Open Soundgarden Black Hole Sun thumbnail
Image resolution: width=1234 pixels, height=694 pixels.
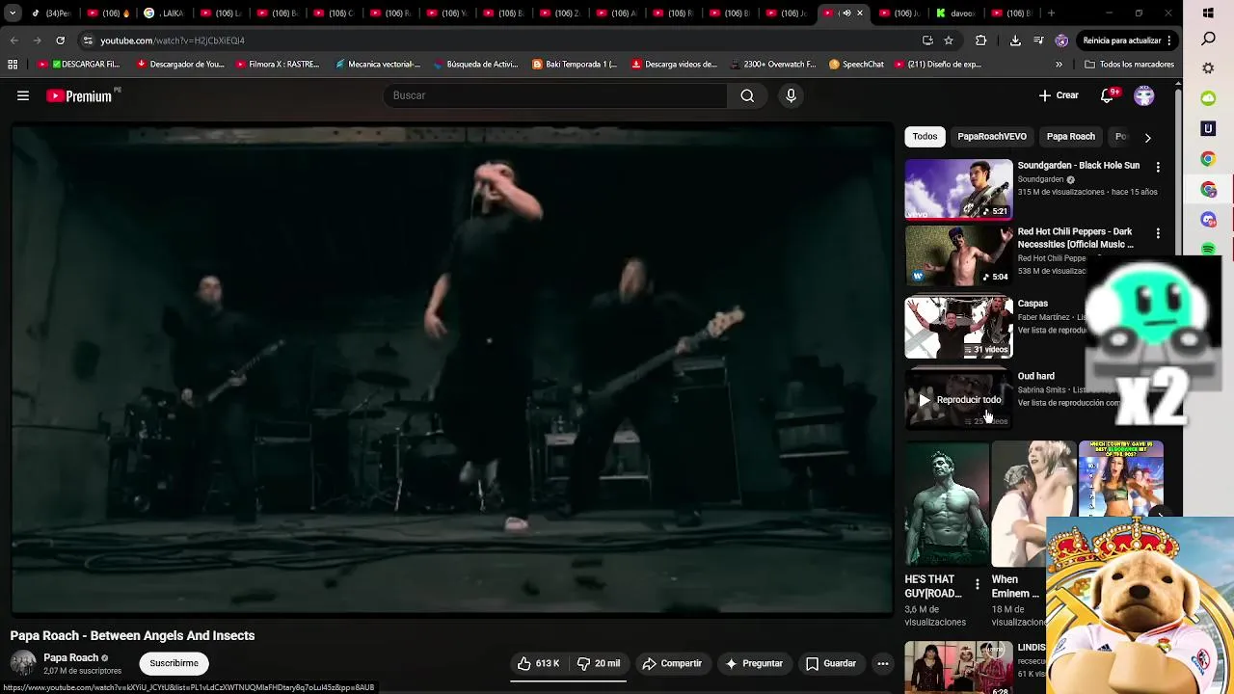click(x=958, y=190)
